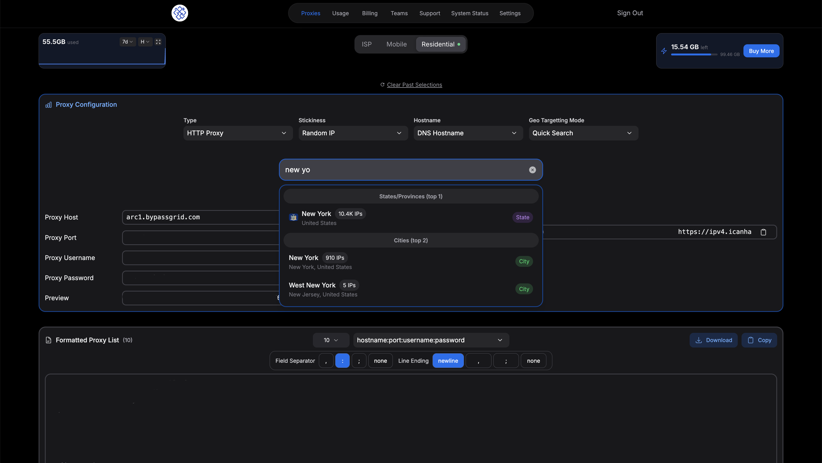The height and width of the screenshot is (463, 822).
Task: Clear the geo search text with X icon
Action: [532, 170]
